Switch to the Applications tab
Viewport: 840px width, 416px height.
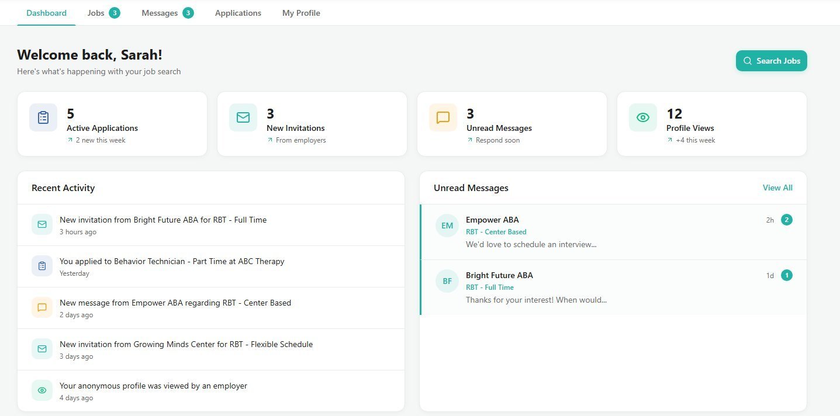point(237,12)
